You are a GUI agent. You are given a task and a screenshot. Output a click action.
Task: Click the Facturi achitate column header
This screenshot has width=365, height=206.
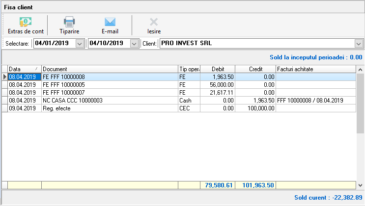pos(314,69)
